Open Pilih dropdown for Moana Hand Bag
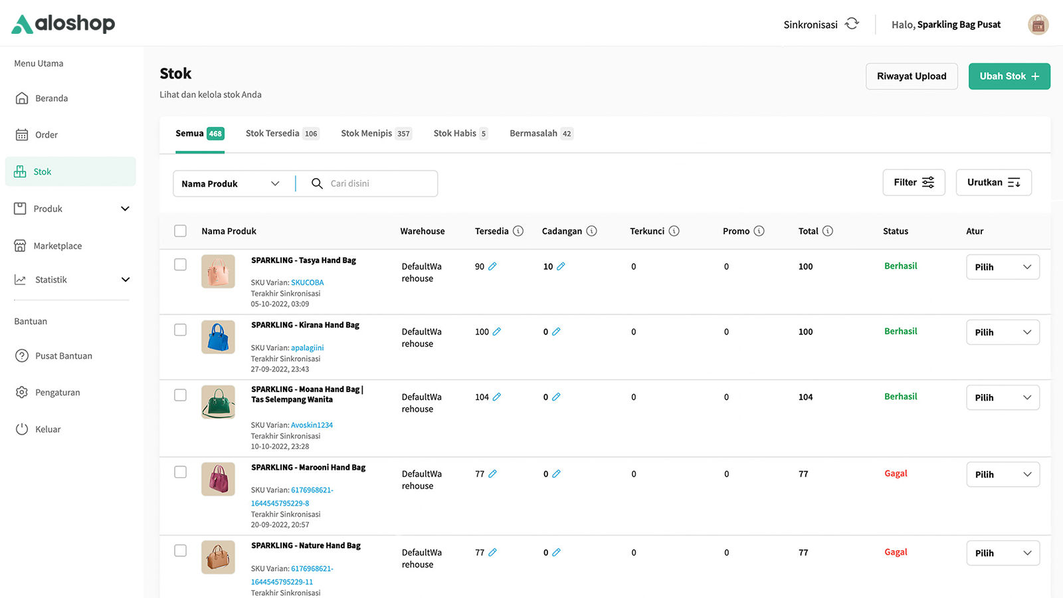The image size is (1063, 598). coord(1002,397)
